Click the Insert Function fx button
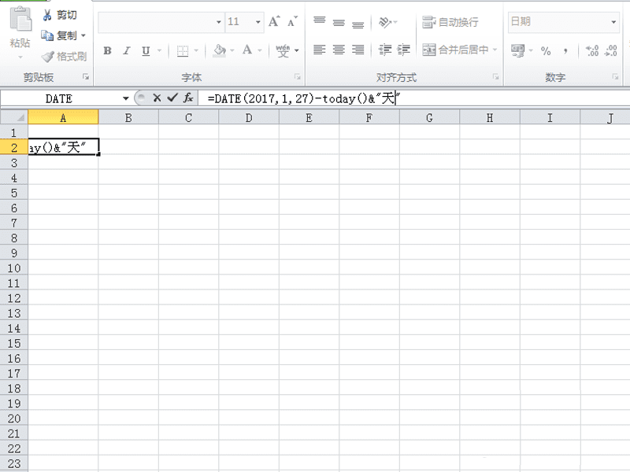Image resolution: width=630 pixels, height=472 pixels. pos(188,98)
